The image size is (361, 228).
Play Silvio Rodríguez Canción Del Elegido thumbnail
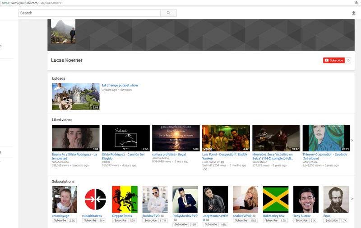pos(126,138)
